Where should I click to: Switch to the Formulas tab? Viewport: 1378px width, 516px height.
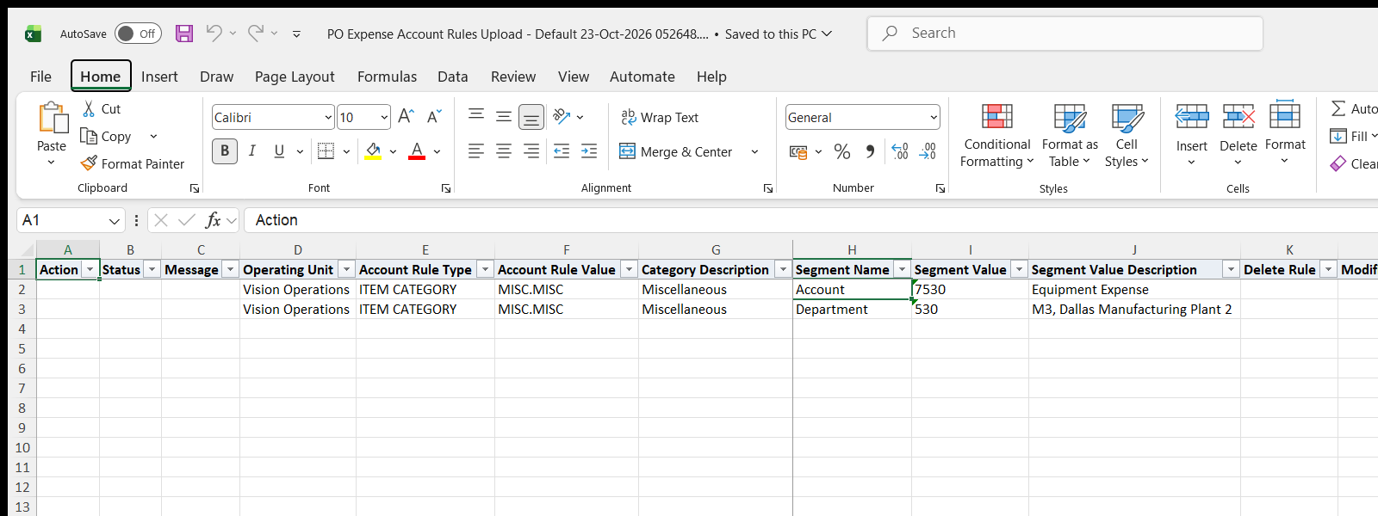[x=387, y=77]
